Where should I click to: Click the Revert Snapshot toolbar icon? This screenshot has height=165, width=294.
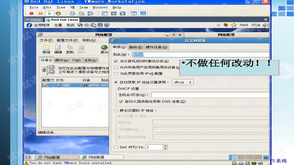click(x=81, y=13)
